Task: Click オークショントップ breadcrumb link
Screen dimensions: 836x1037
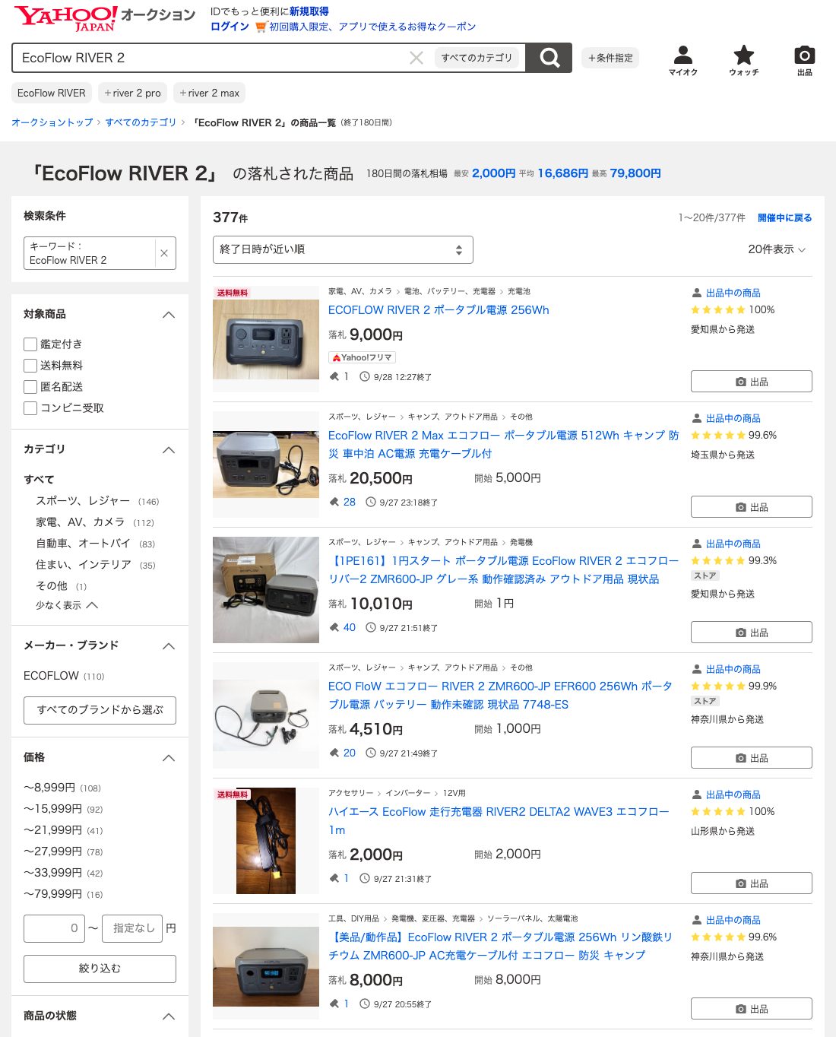Action: click(x=52, y=122)
